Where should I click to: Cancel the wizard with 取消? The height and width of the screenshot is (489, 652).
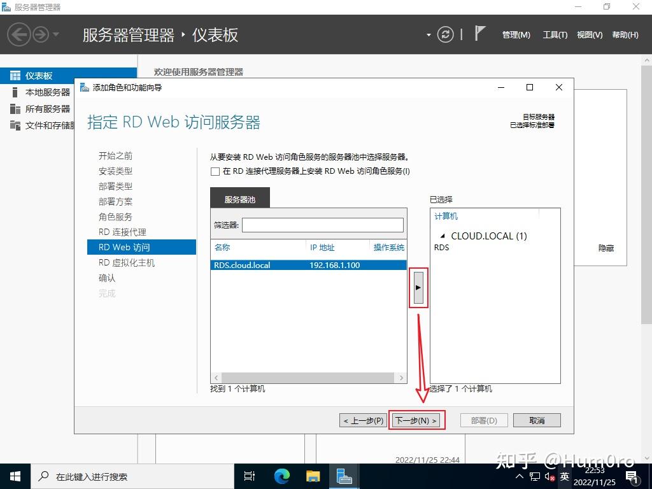(x=537, y=420)
